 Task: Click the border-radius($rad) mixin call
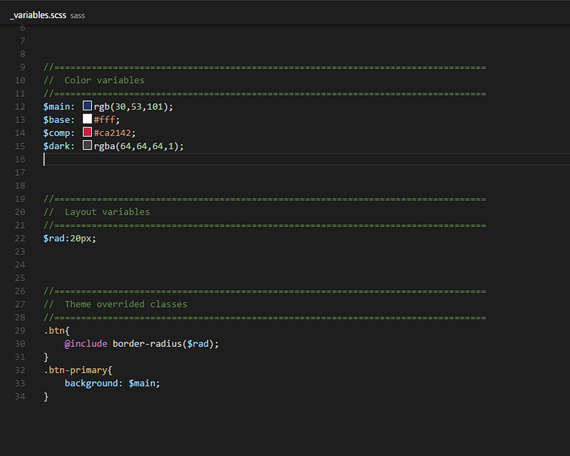[164, 343]
